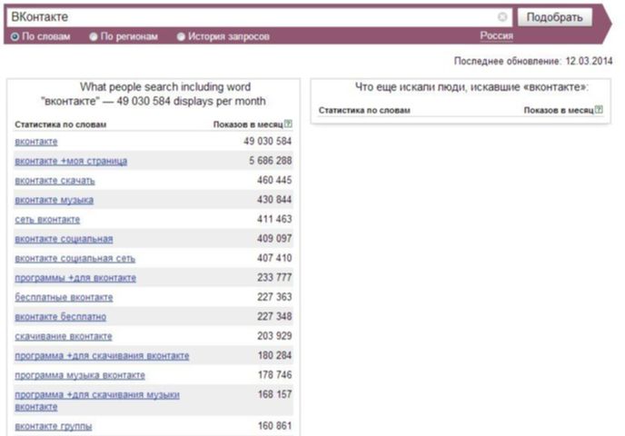Open help icon next to left Показов в месяц
The height and width of the screenshot is (436, 625).
(x=288, y=124)
